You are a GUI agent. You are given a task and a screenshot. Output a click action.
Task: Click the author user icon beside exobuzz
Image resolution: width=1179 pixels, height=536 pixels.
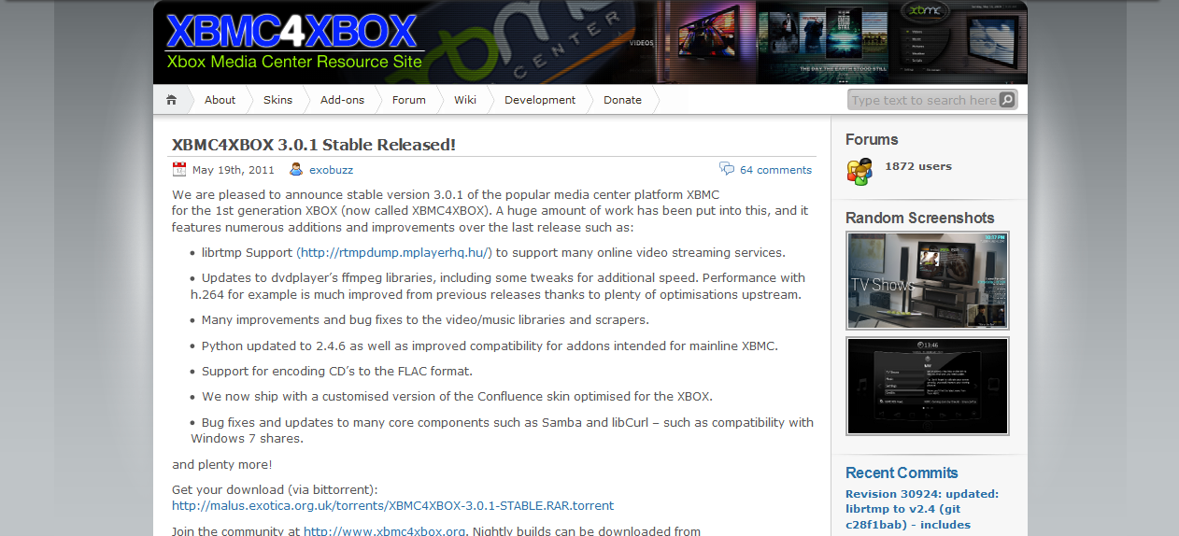tap(296, 169)
